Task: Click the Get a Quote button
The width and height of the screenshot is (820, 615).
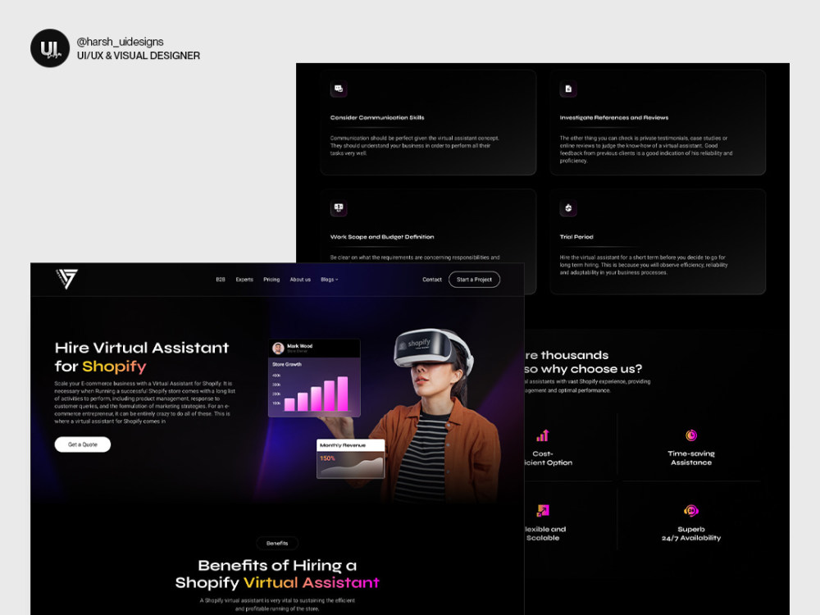Action: (83, 444)
